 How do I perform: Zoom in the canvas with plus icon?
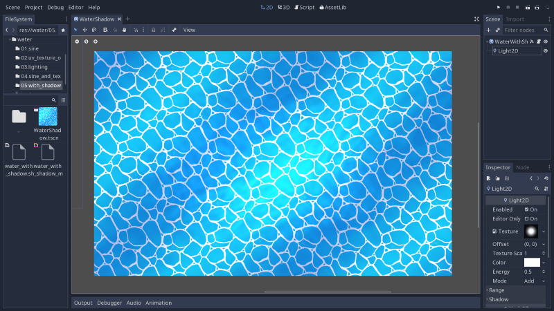pyautogui.click(x=96, y=41)
